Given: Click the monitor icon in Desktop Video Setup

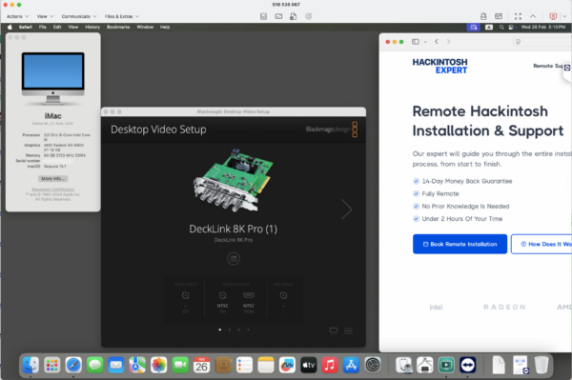Looking at the screenshot, I should [x=334, y=330].
